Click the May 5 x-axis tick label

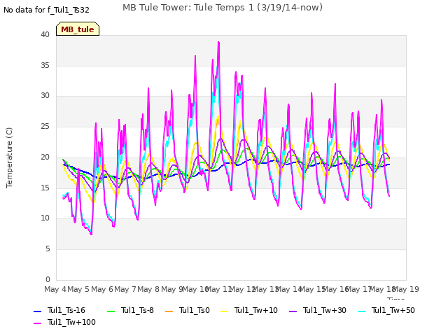pyautogui.click(x=78, y=289)
